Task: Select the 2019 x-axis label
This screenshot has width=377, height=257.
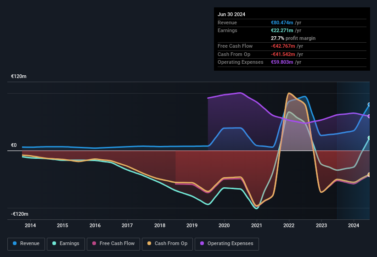Action: pyautogui.click(x=192, y=225)
